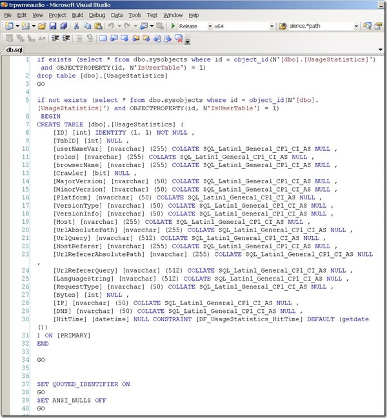The image size is (387, 418).
Task: Click [DF_UsageStatistics_HitTime] constraint name
Action: tap(249, 319)
